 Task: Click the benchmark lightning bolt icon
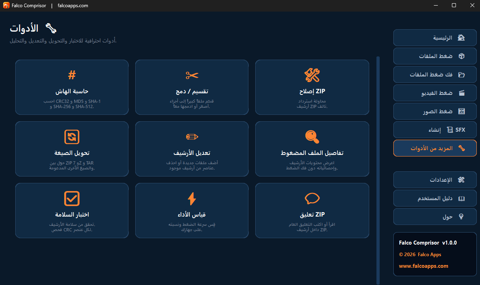pos(192,199)
